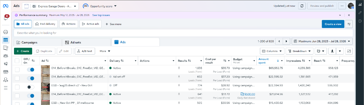Switch to the Ad sets tab
The image size is (364, 105).
[x=86, y=42]
